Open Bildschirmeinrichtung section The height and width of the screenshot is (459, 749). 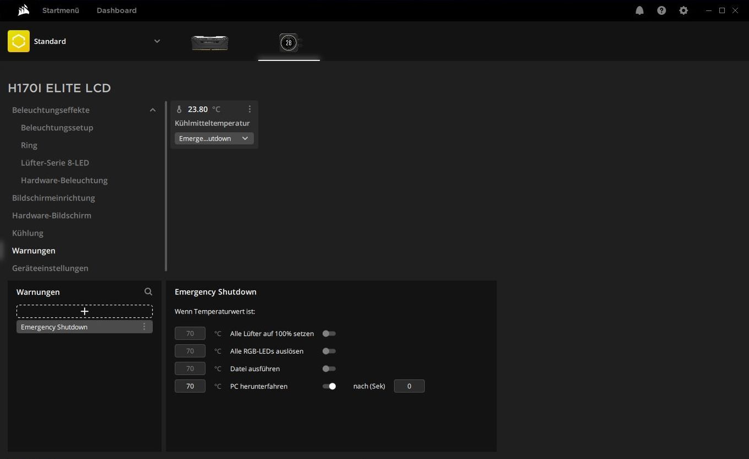point(53,198)
